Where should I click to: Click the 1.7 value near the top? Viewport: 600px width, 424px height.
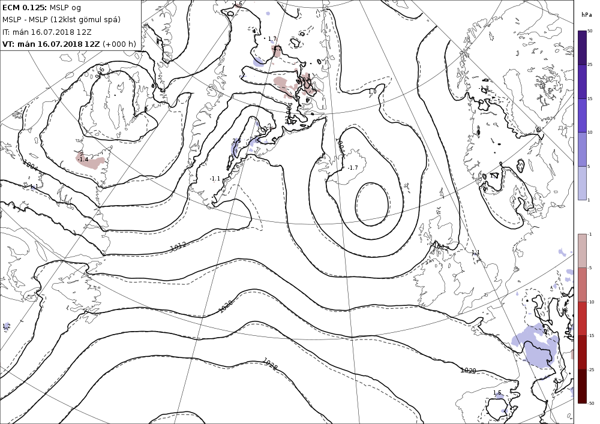click(272, 38)
